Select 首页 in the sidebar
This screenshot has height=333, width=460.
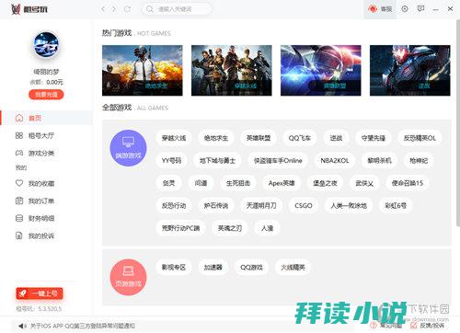(x=46, y=118)
